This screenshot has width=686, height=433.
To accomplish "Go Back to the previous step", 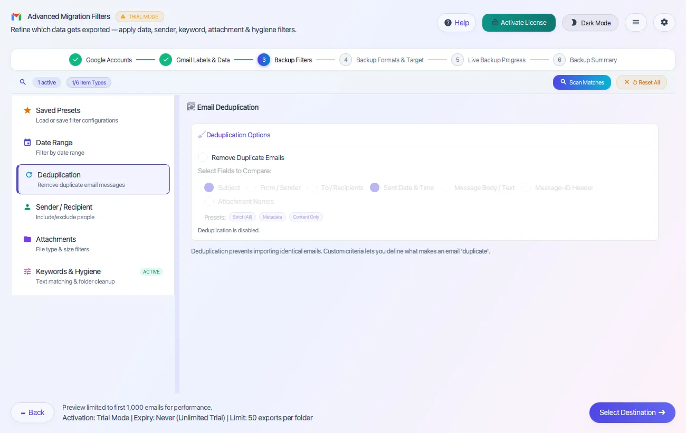I will point(32,412).
